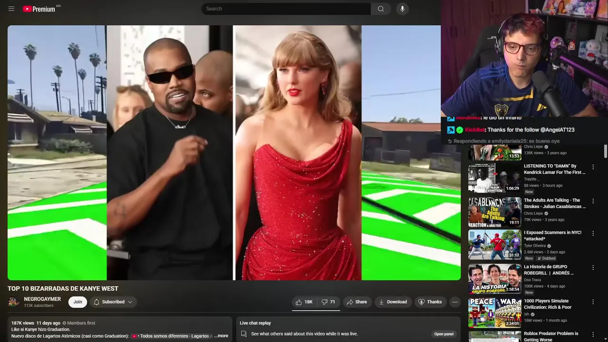608x342 pixels.
Task: Open 1000 Players Simulate Civilization title
Action: click(x=548, y=304)
